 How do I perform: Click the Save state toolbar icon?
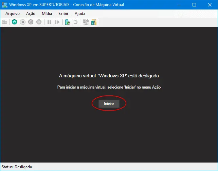[39, 22]
